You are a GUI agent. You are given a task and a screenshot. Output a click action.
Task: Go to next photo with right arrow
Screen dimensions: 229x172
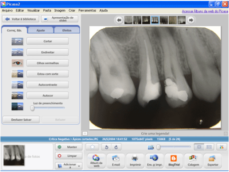pyautogui.click(x=191, y=20)
